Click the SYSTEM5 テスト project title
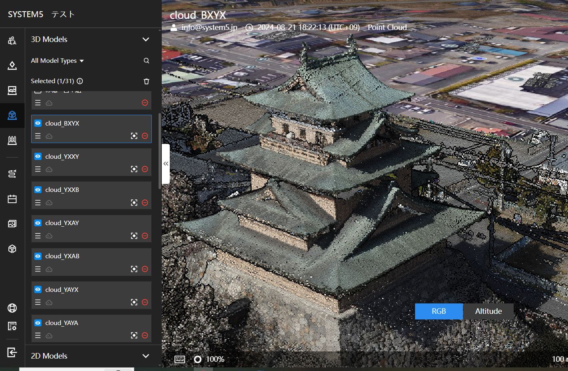568x371 pixels. tap(42, 14)
